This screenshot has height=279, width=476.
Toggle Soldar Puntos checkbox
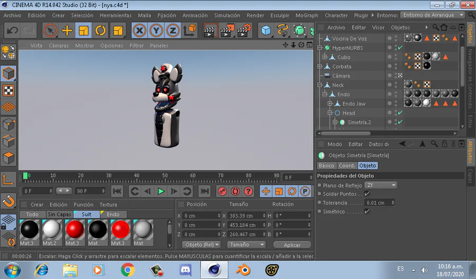(x=367, y=194)
